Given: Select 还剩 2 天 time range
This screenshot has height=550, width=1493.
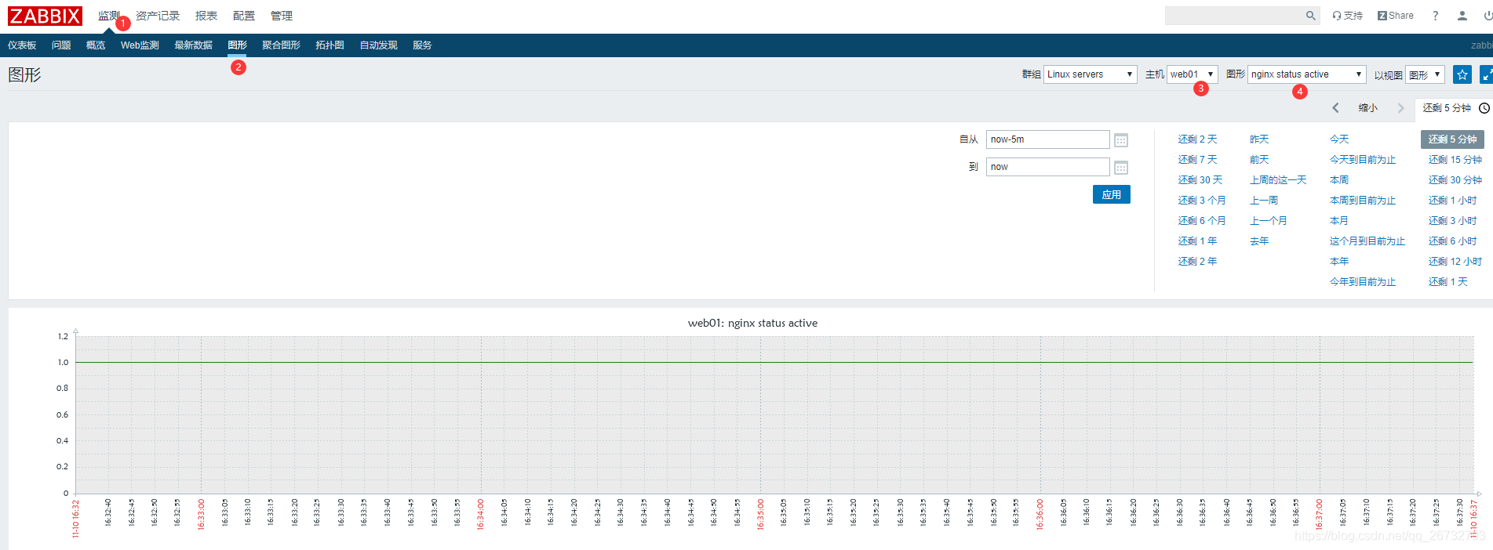Looking at the screenshot, I should click(x=1197, y=139).
